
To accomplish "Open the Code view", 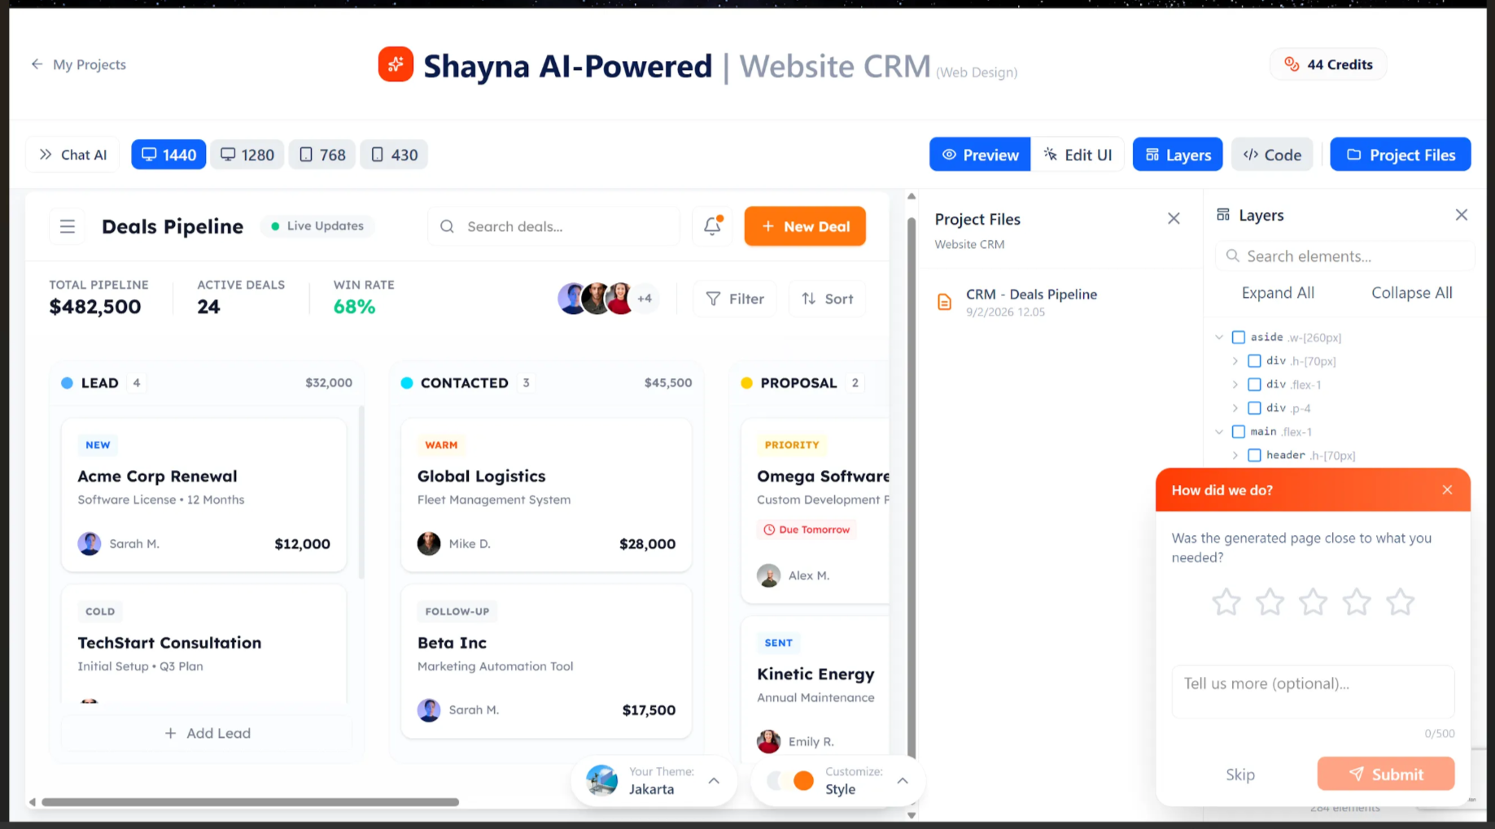I will [x=1272, y=154].
